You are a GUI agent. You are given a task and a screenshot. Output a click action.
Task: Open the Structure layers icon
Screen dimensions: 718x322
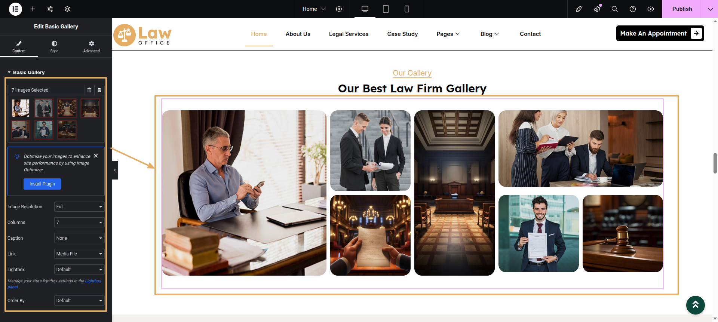pyautogui.click(x=67, y=9)
